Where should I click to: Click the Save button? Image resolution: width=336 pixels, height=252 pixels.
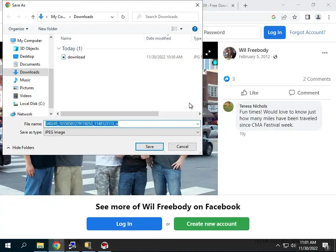(150, 147)
